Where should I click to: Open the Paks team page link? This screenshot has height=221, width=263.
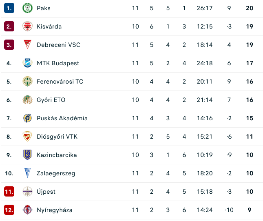click(44, 8)
